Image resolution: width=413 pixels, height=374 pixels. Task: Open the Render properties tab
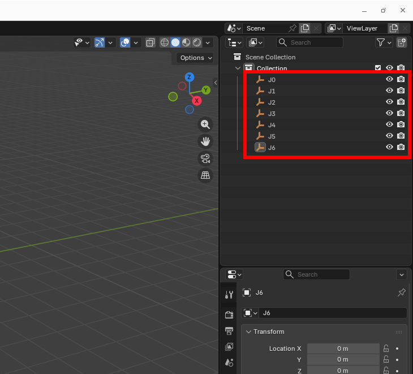(229, 315)
